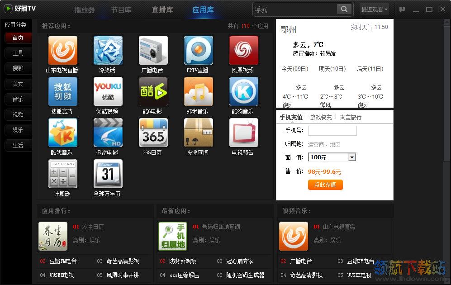Select the 娱乐 category in sidebar
Screen dimensions: 451x285
click(18, 130)
